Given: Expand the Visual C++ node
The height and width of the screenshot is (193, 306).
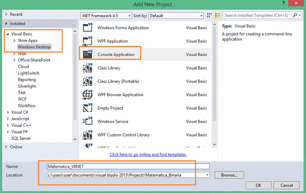Looking at the screenshot, I should tap(8, 126).
